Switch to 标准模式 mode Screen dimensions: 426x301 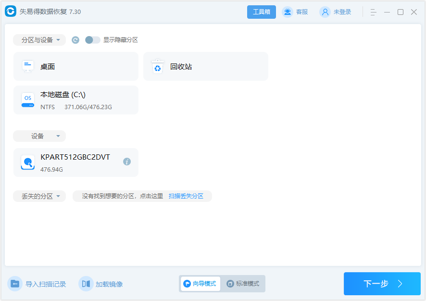click(243, 284)
